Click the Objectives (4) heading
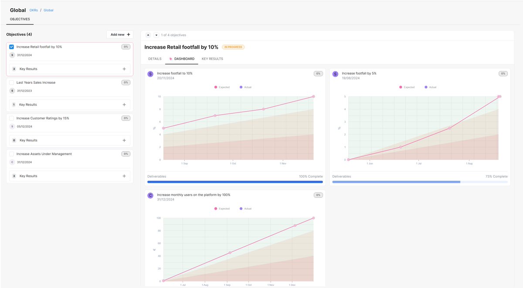 (19, 34)
